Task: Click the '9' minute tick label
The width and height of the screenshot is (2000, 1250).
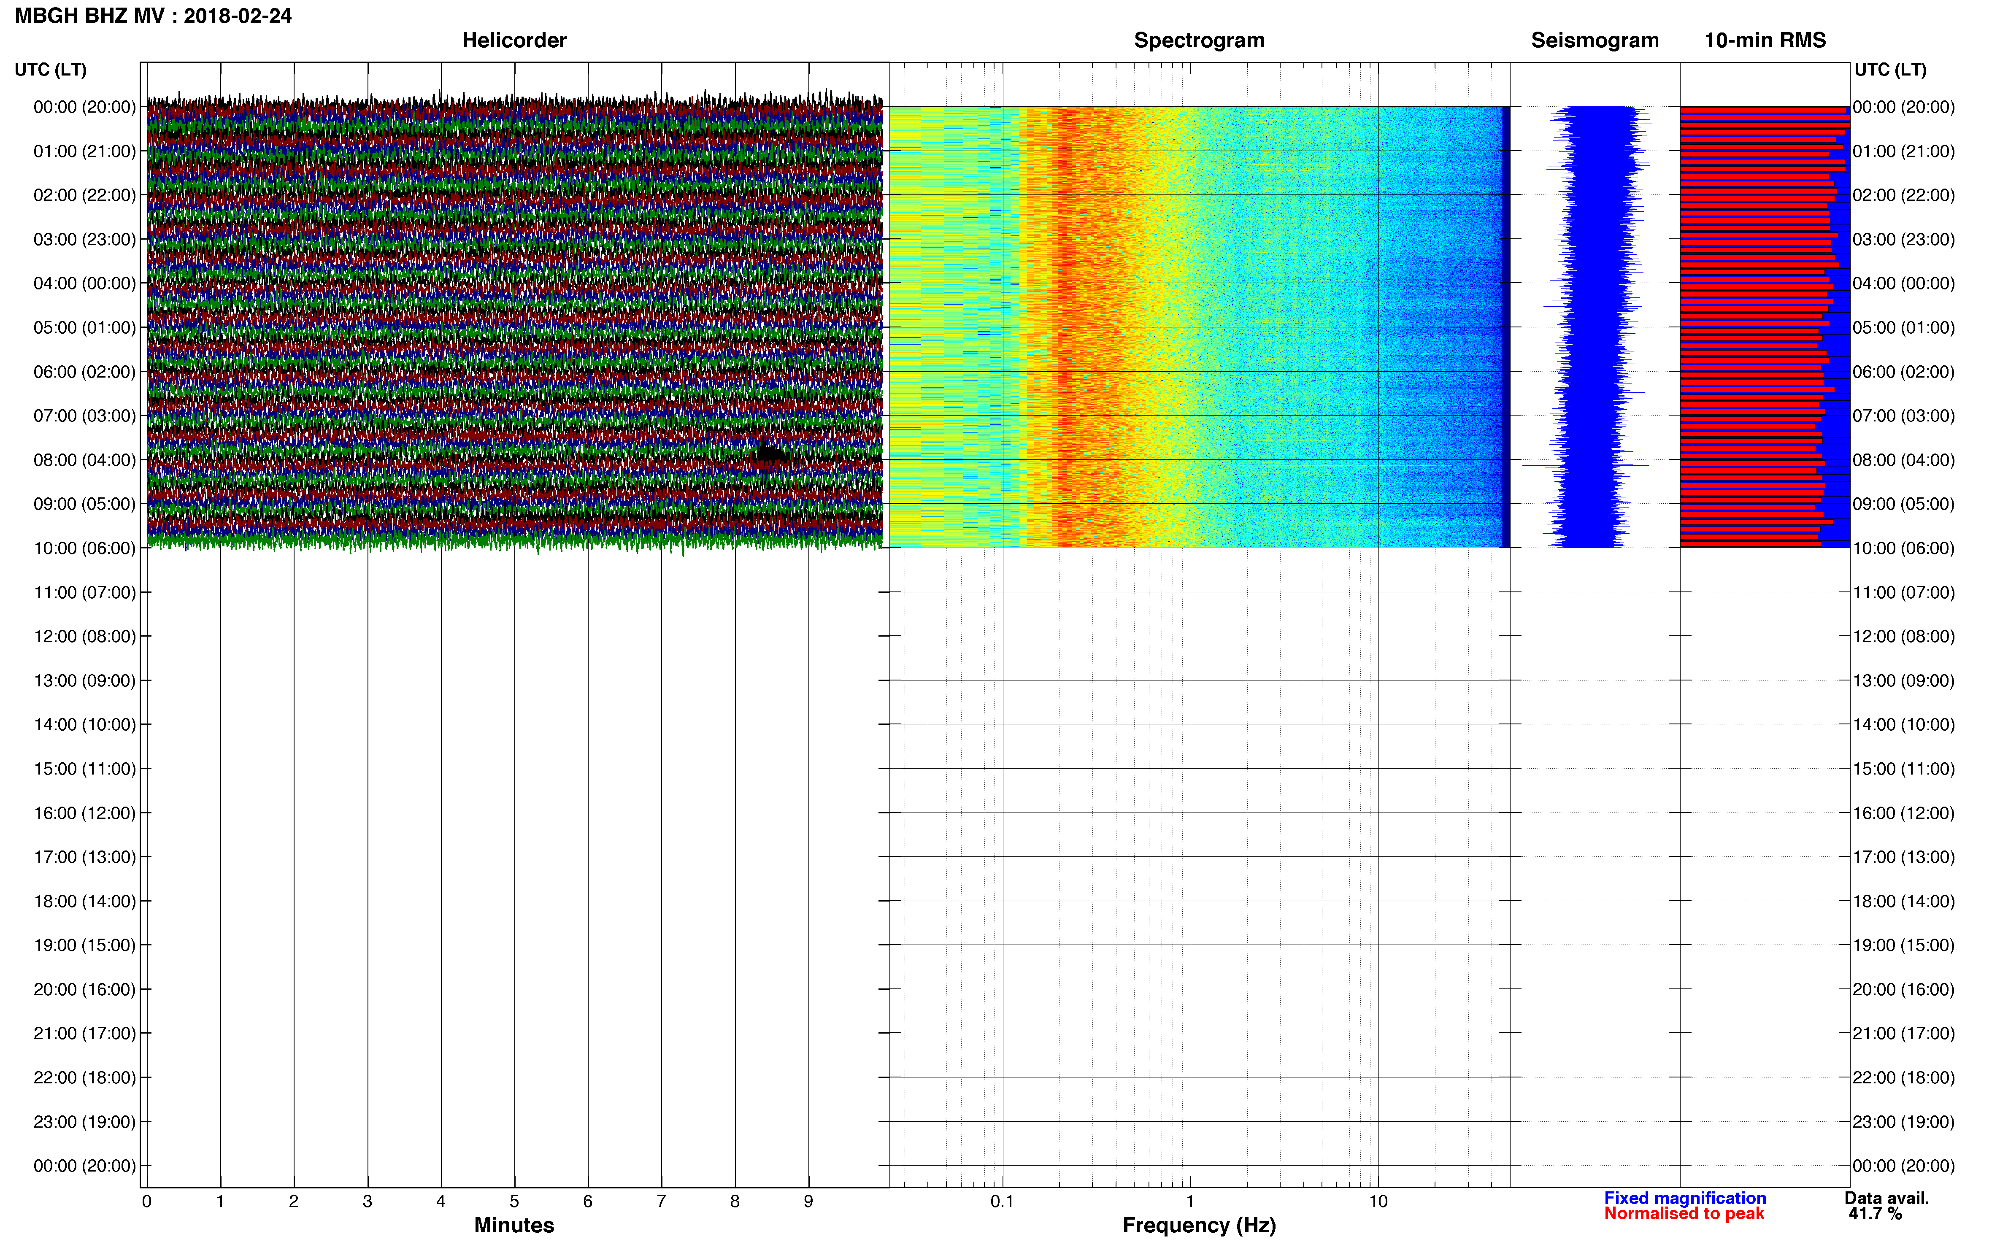Action: click(x=808, y=1202)
